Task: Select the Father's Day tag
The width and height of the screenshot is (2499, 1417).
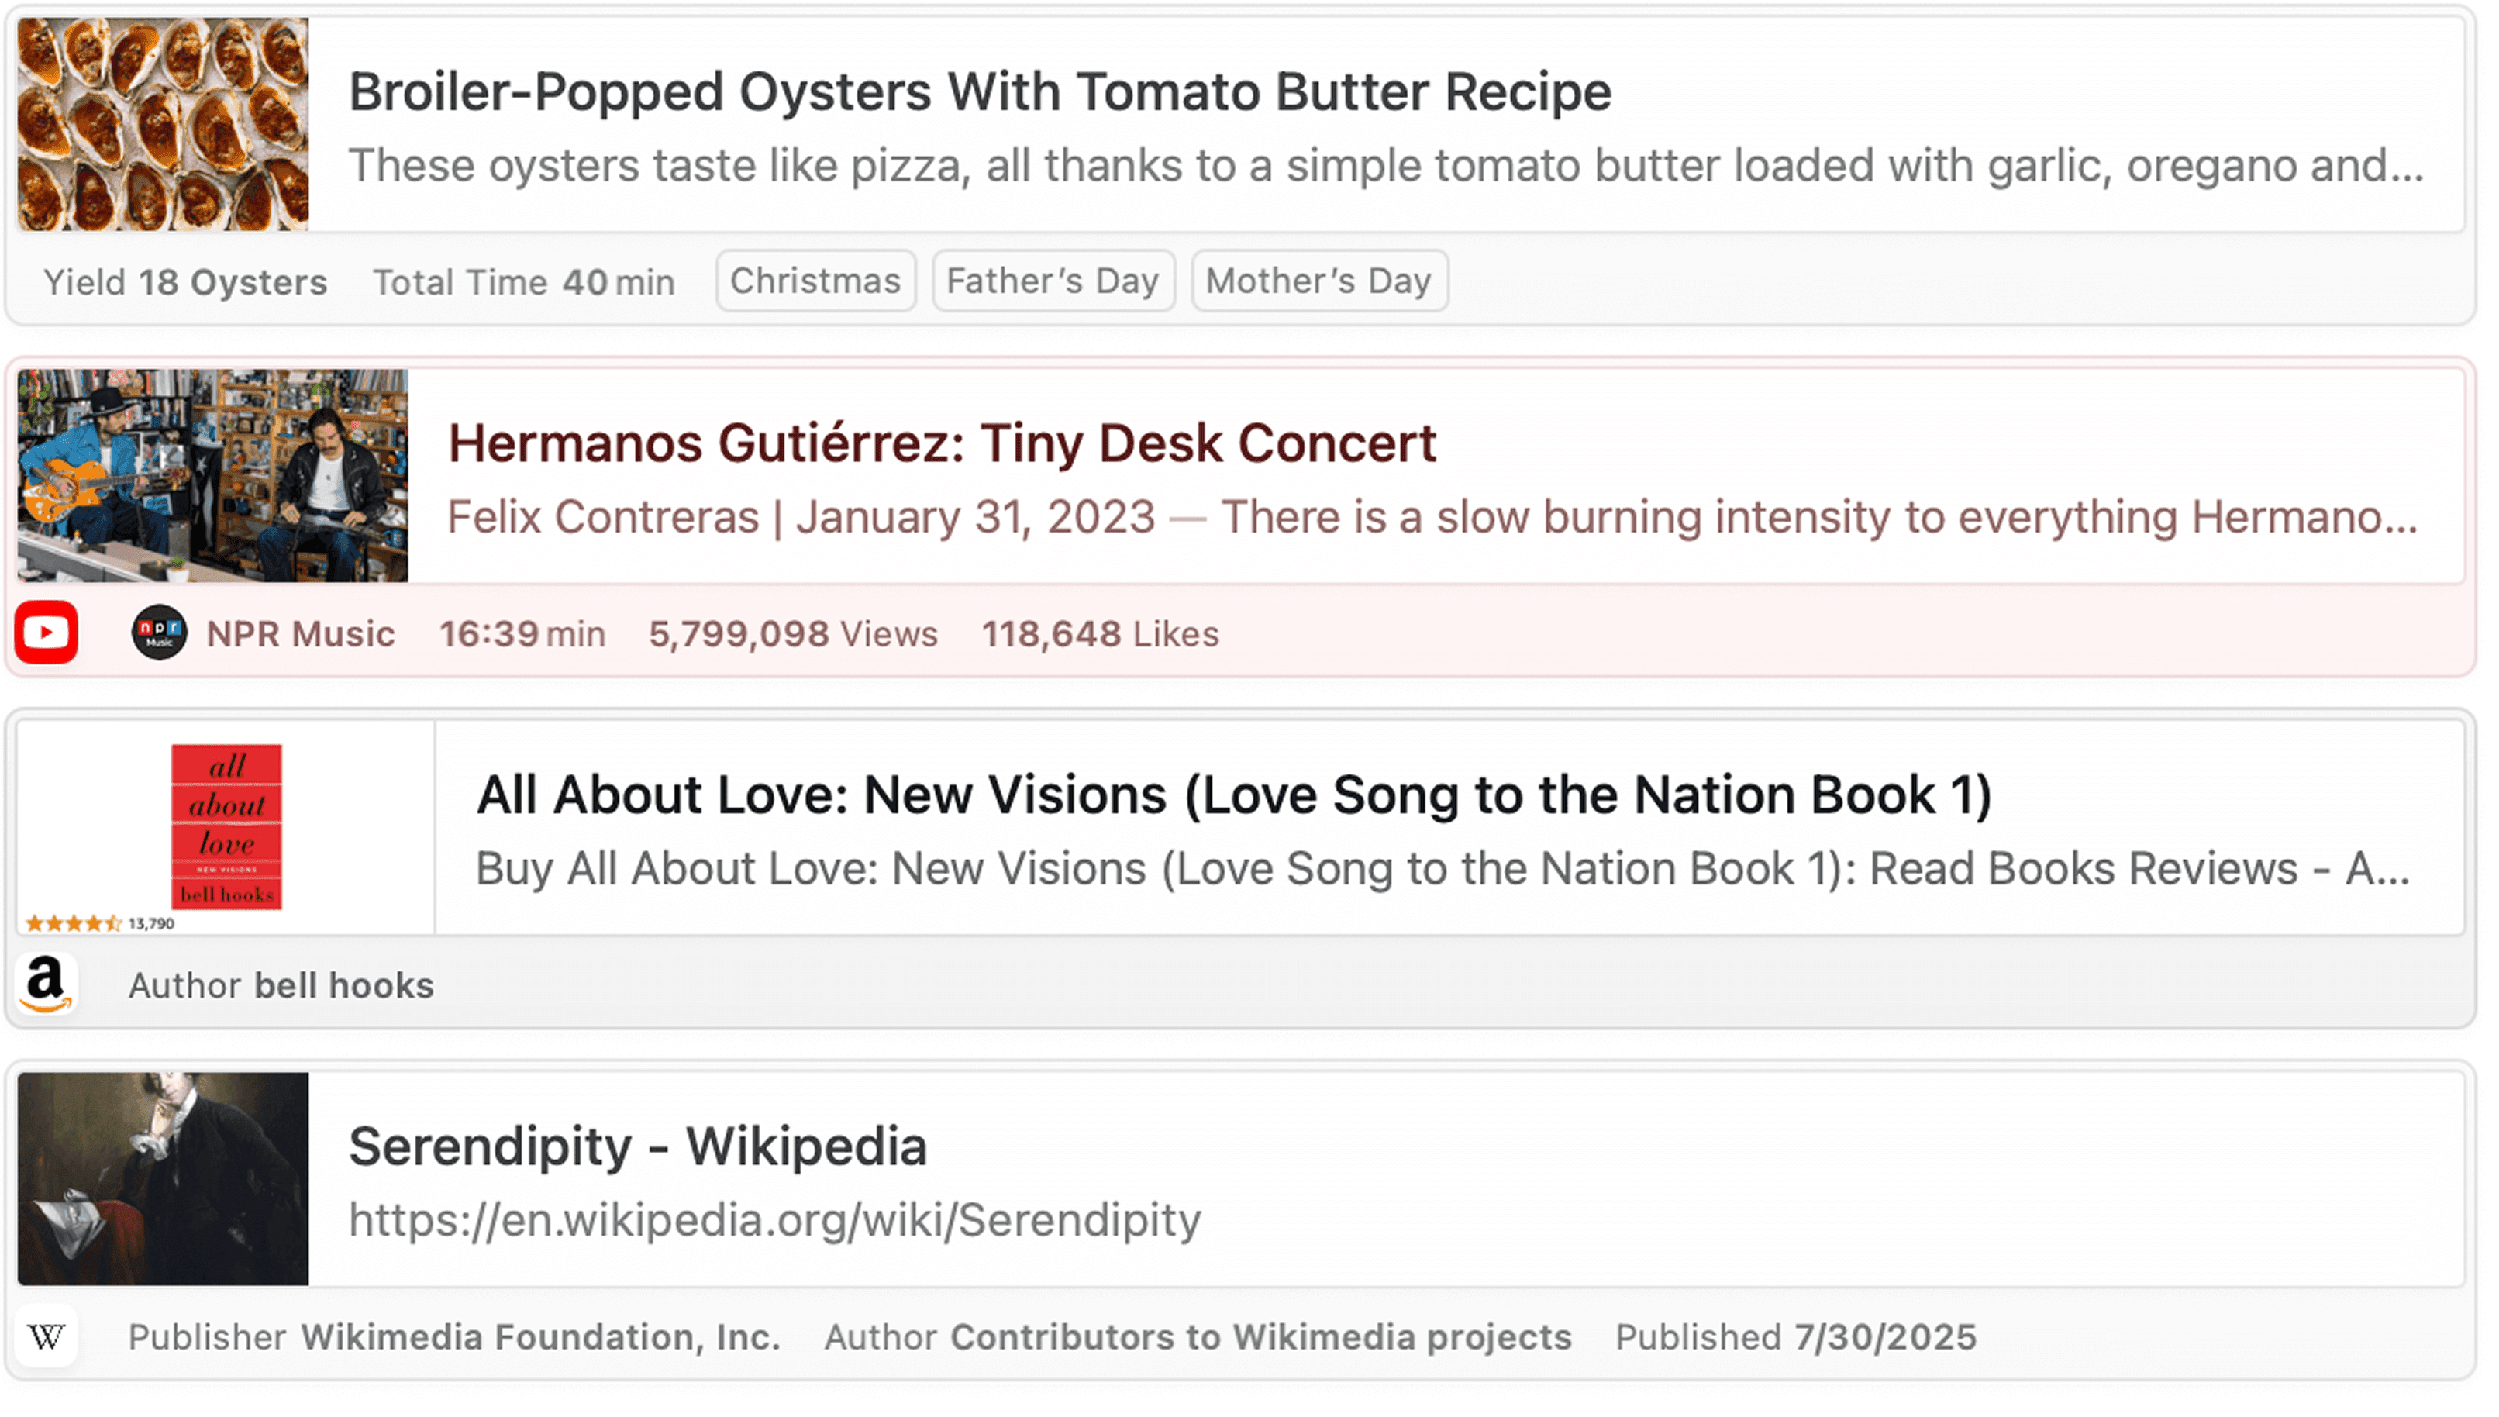Action: 1053,281
